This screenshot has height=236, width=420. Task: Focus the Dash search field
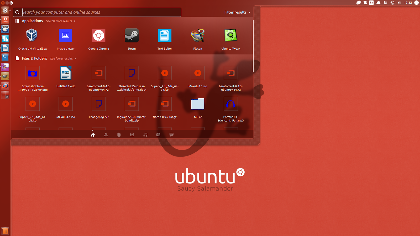pyautogui.click(x=97, y=12)
